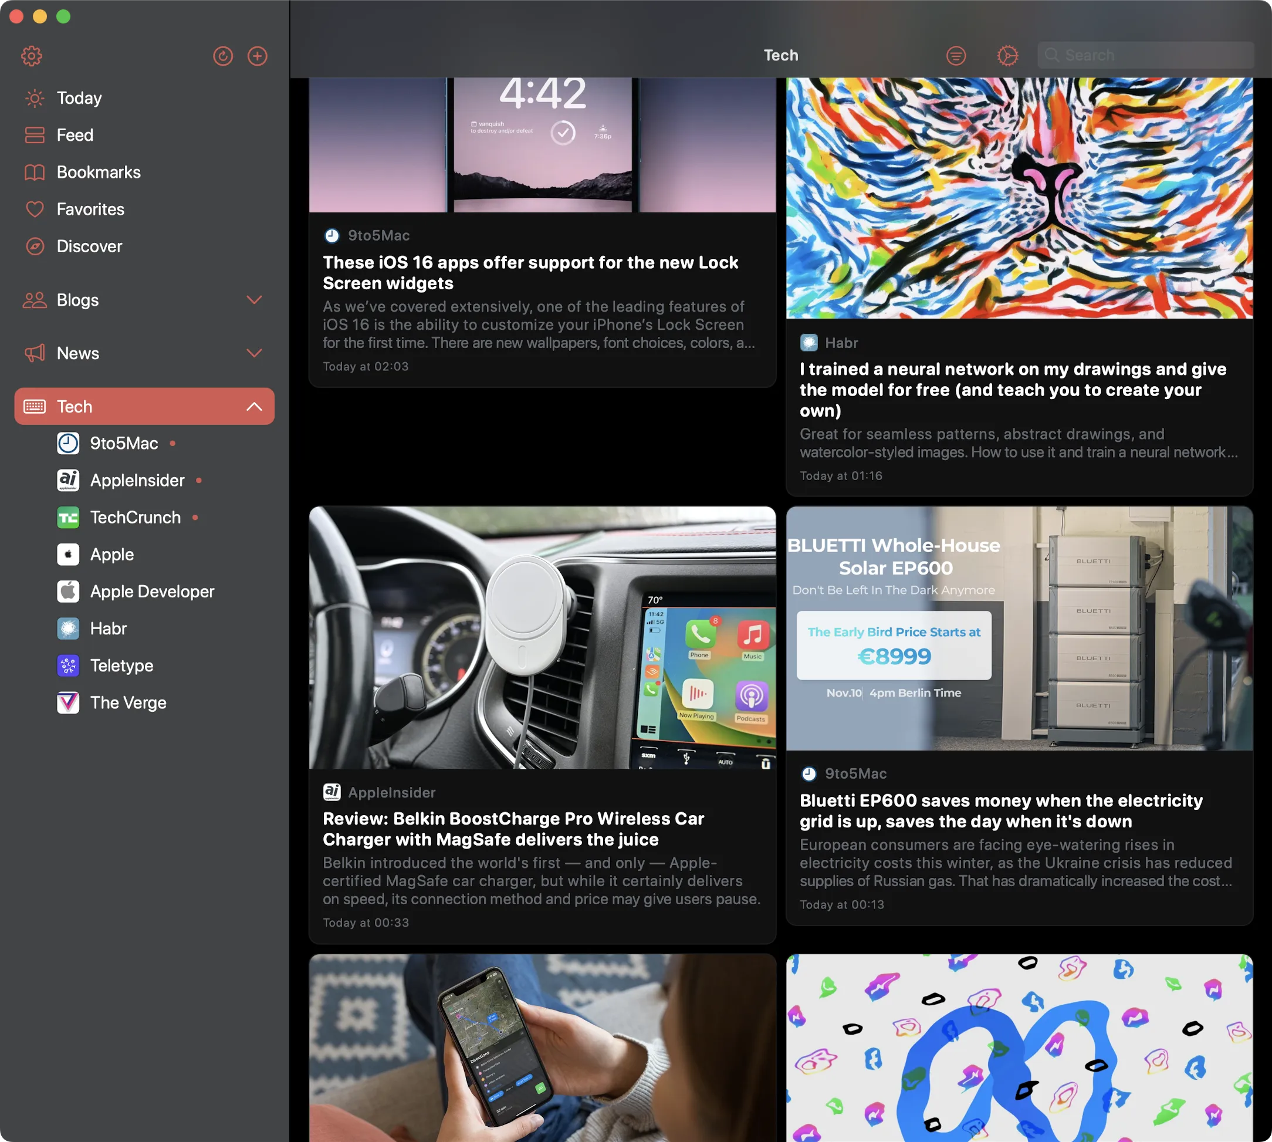Click the Today at 01:16 timestamp
Screen dimensions: 1272x1142
[841, 475]
